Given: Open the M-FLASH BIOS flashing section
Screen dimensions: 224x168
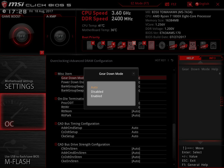Looking at the screenshot, I should [x=23, y=149].
